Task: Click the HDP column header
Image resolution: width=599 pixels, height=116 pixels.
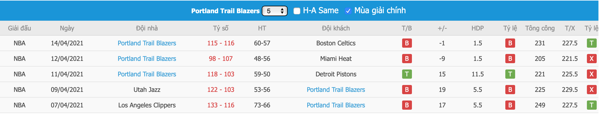Action: click(478, 28)
